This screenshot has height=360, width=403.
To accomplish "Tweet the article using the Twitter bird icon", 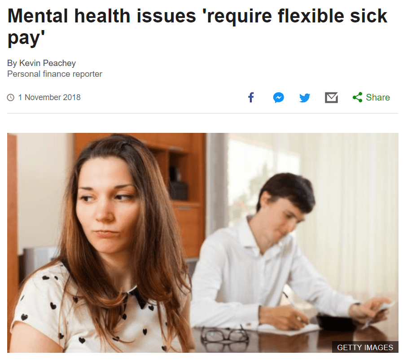I will (305, 98).
